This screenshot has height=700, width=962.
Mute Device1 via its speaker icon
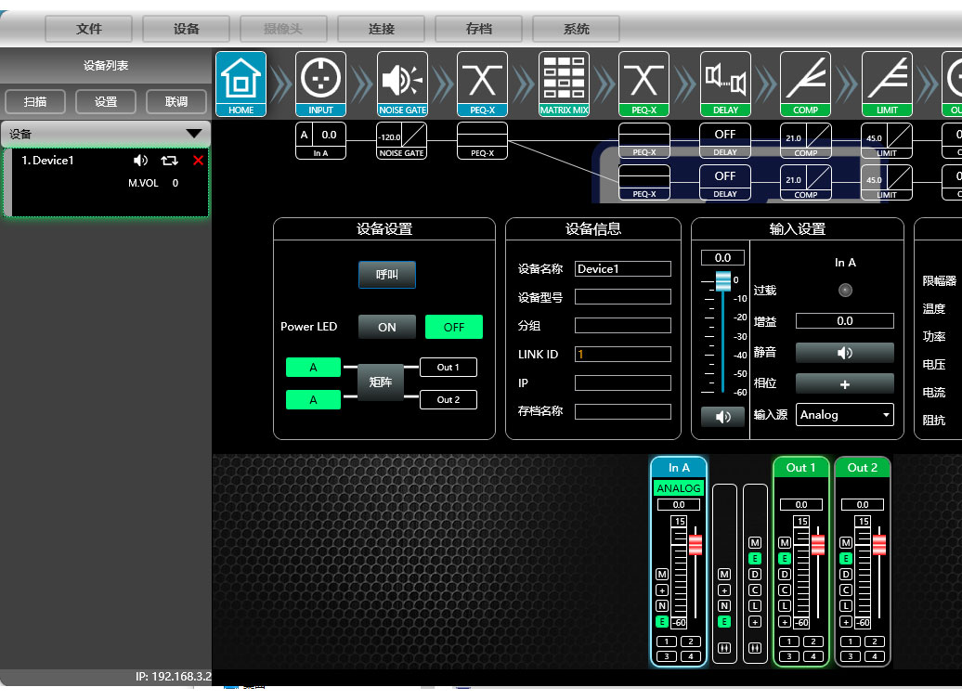140,161
